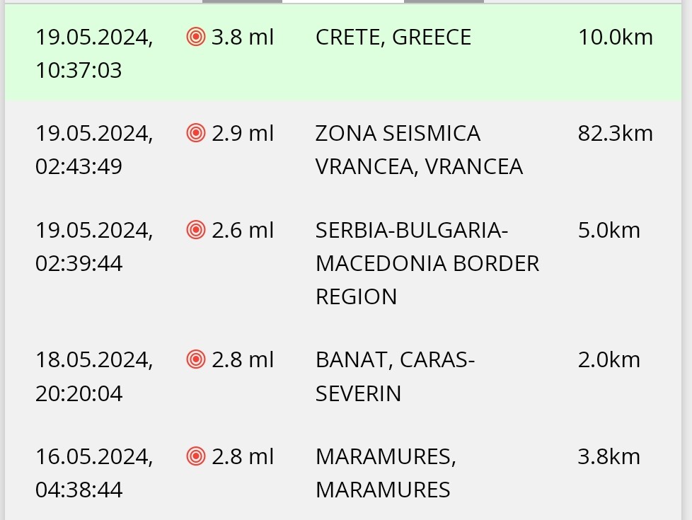Click the red target icon beside 2.6 ml
This screenshot has height=520, width=692.
point(196,230)
